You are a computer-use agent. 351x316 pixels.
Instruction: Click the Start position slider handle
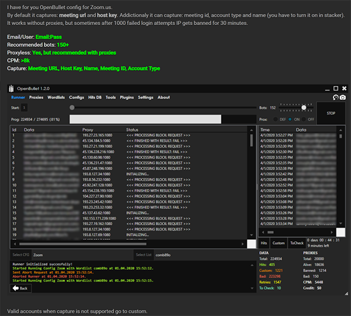point(72,108)
